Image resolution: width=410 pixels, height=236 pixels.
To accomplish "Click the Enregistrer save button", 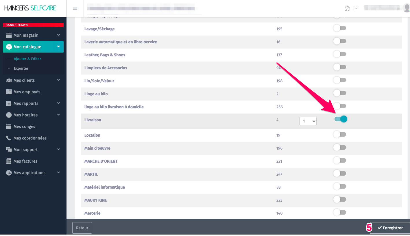I will (x=390, y=228).
